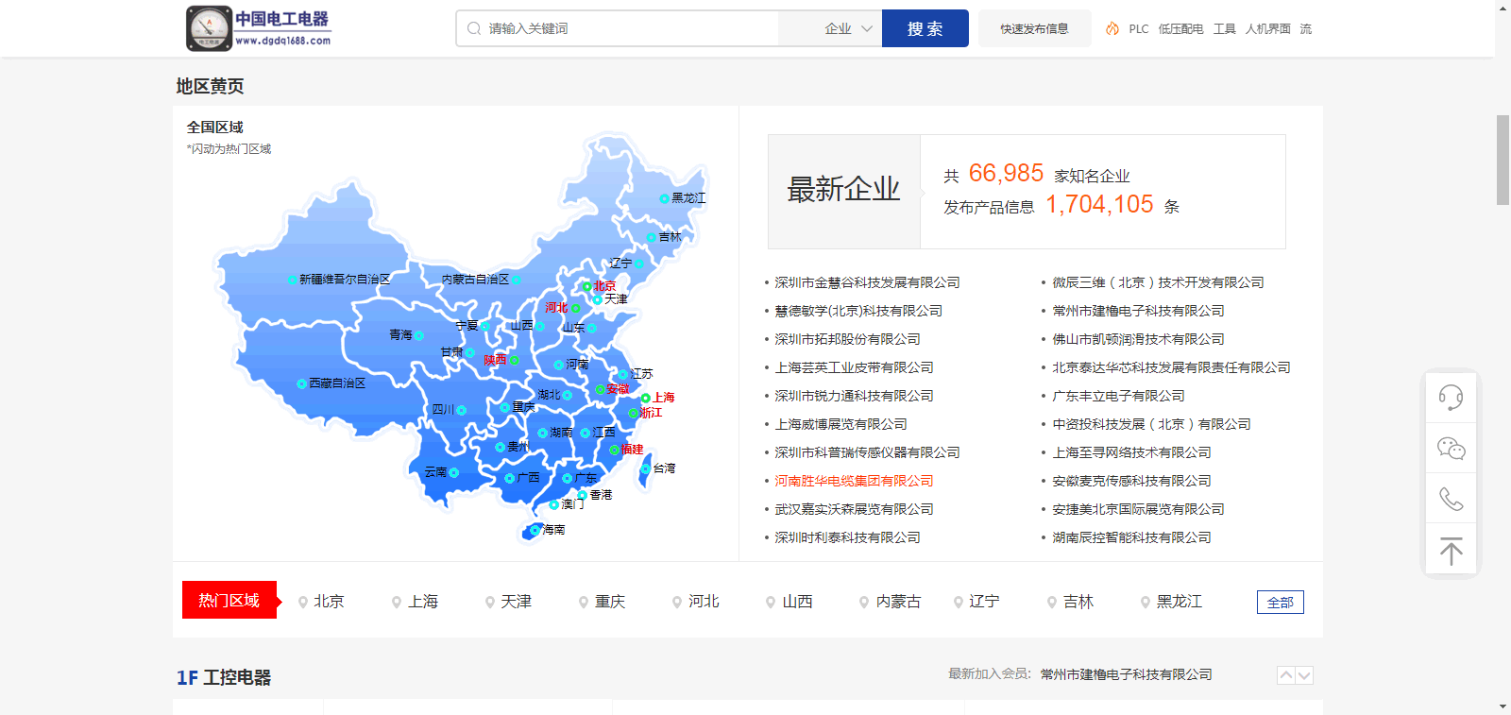1511x715 pixels.
Task: Select the Xinjiang region dot on map
Action: [292, 280]
